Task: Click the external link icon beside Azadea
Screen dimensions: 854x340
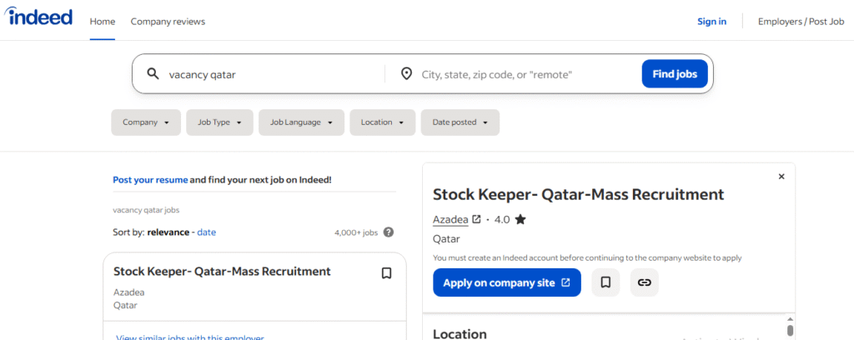Action: [476, 219]
